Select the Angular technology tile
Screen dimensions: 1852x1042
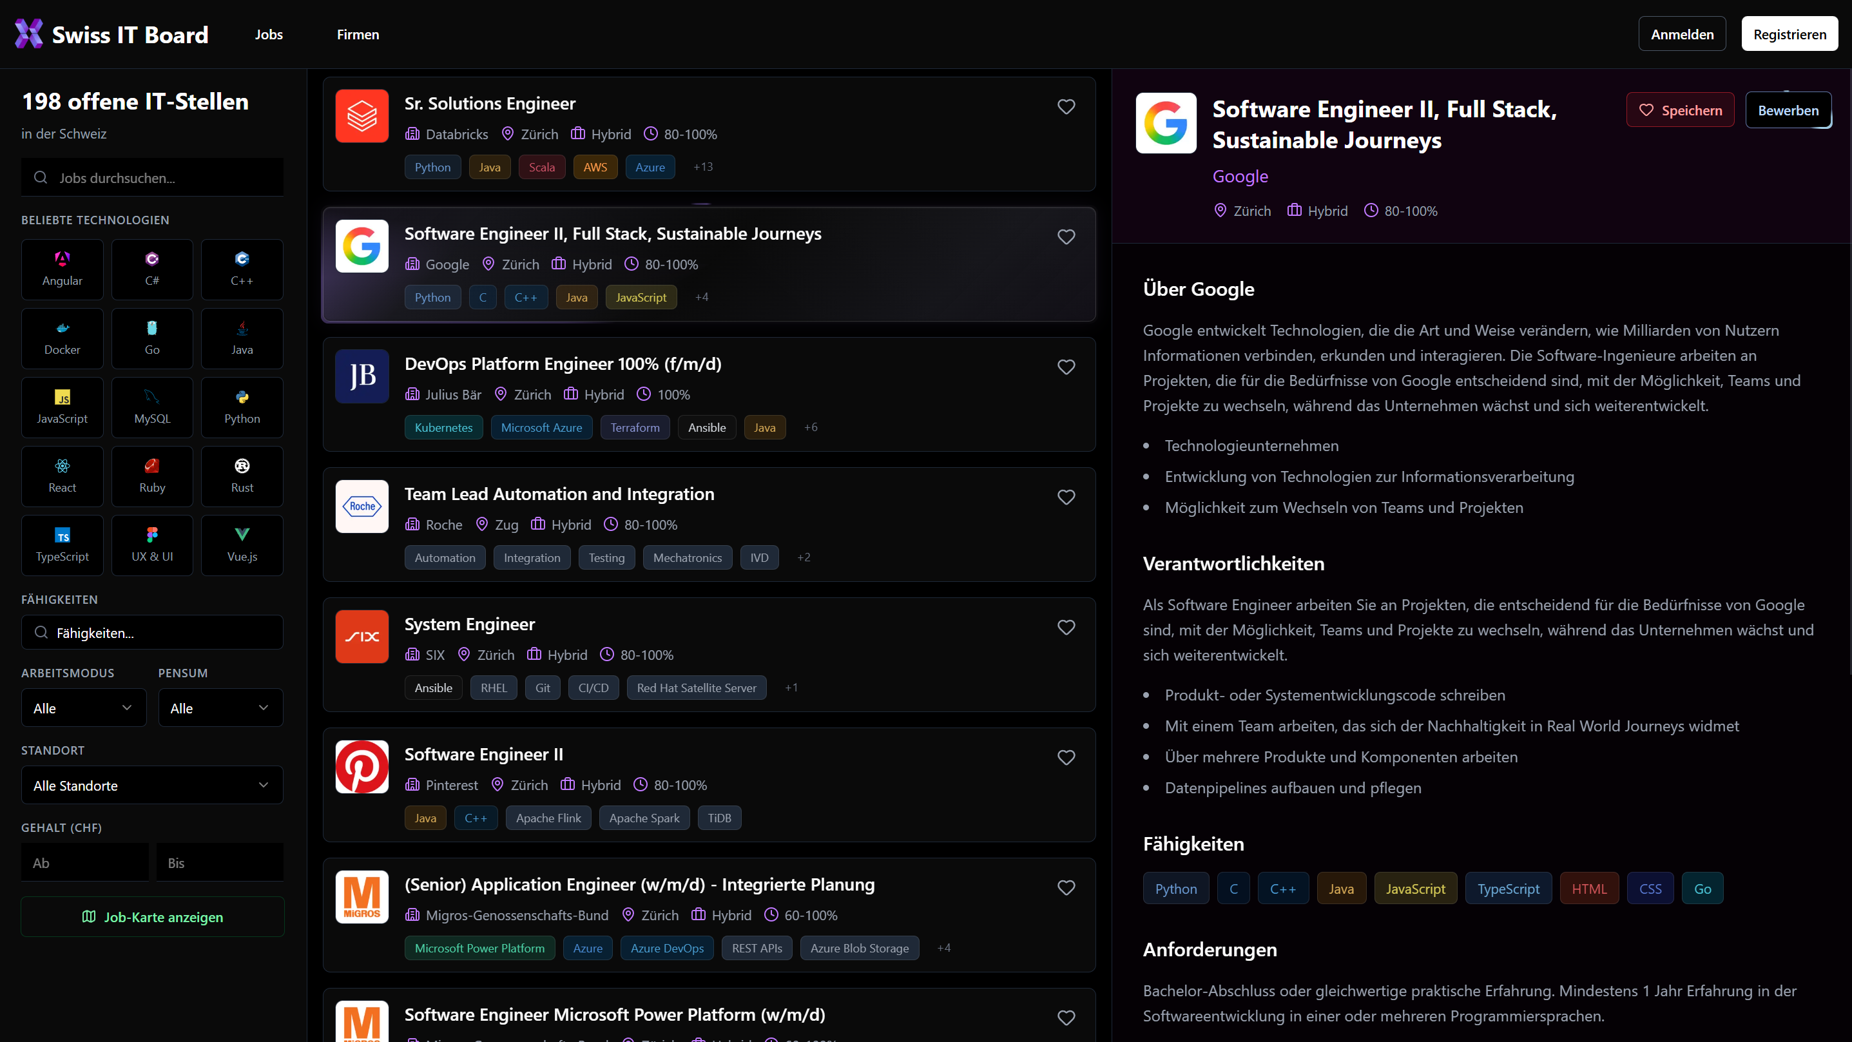coord(63,269)
